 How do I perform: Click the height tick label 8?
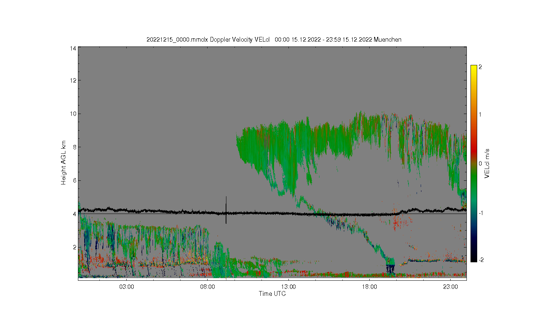(75, 147)
